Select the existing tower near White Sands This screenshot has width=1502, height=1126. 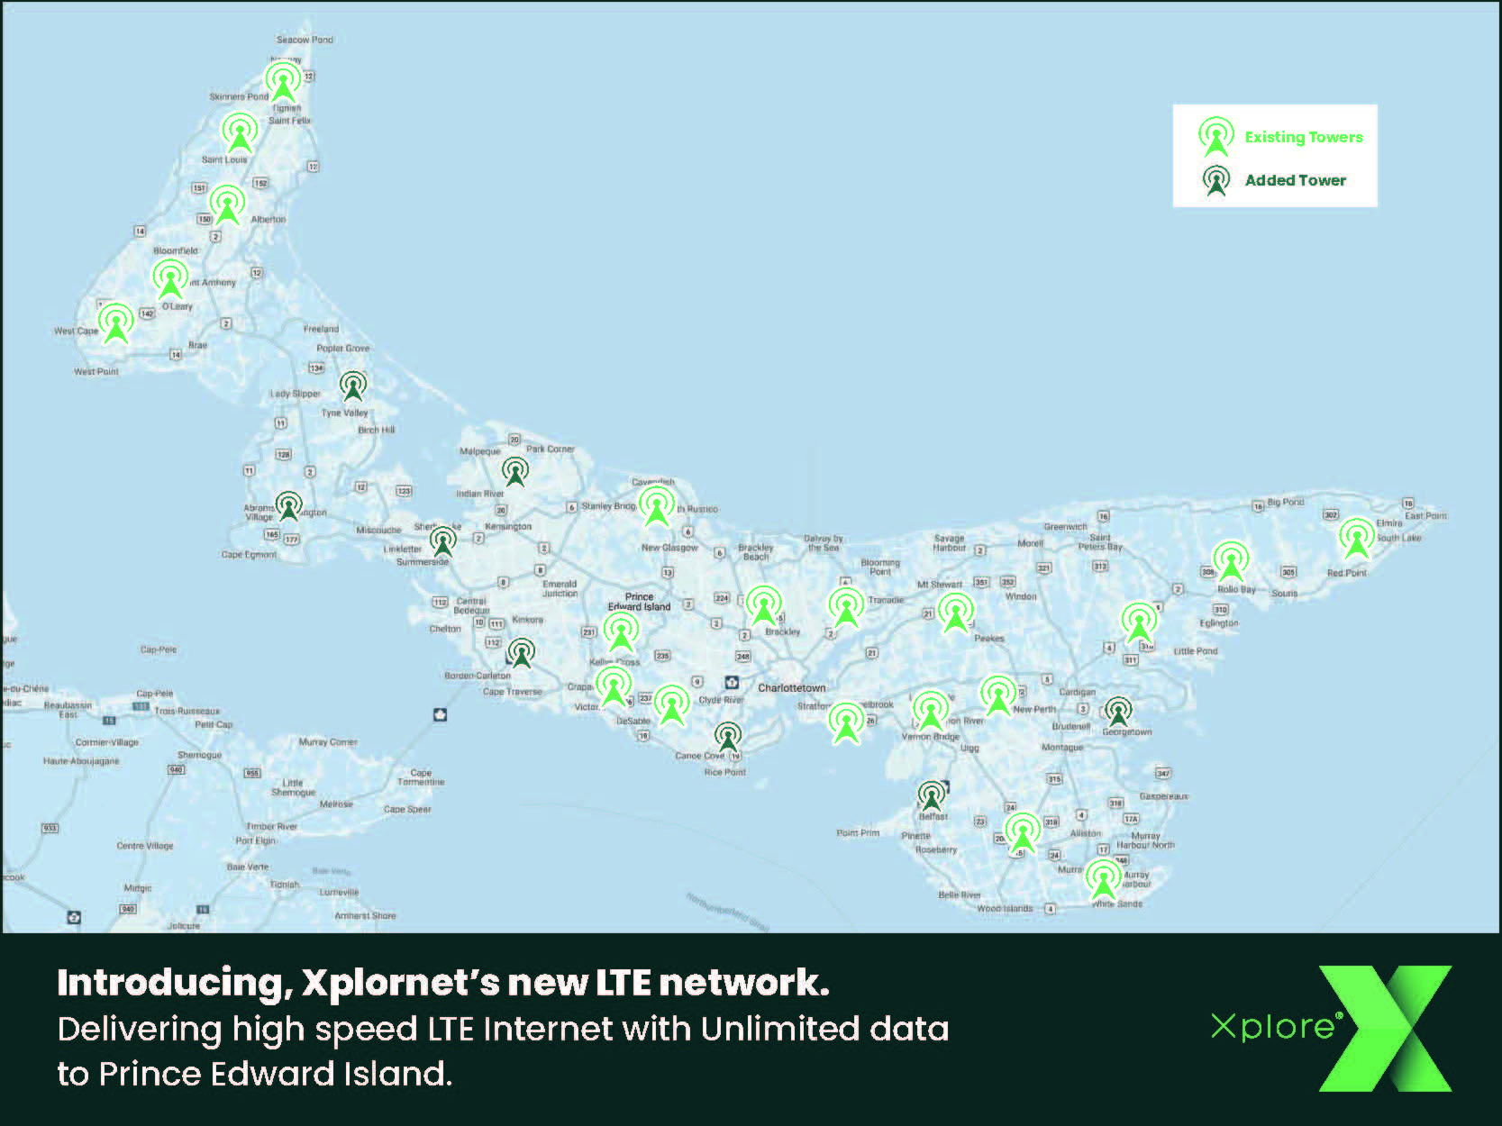tap(1103, 879)
